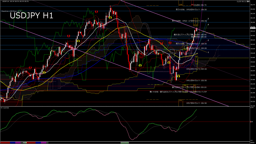
Task: Click the MACD zero level value
Action: (x=251, y=122)
